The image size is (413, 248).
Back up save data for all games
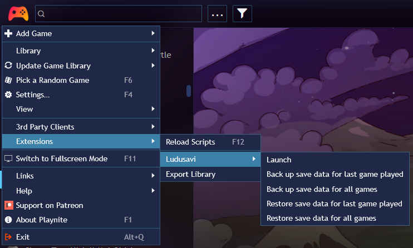335,189
